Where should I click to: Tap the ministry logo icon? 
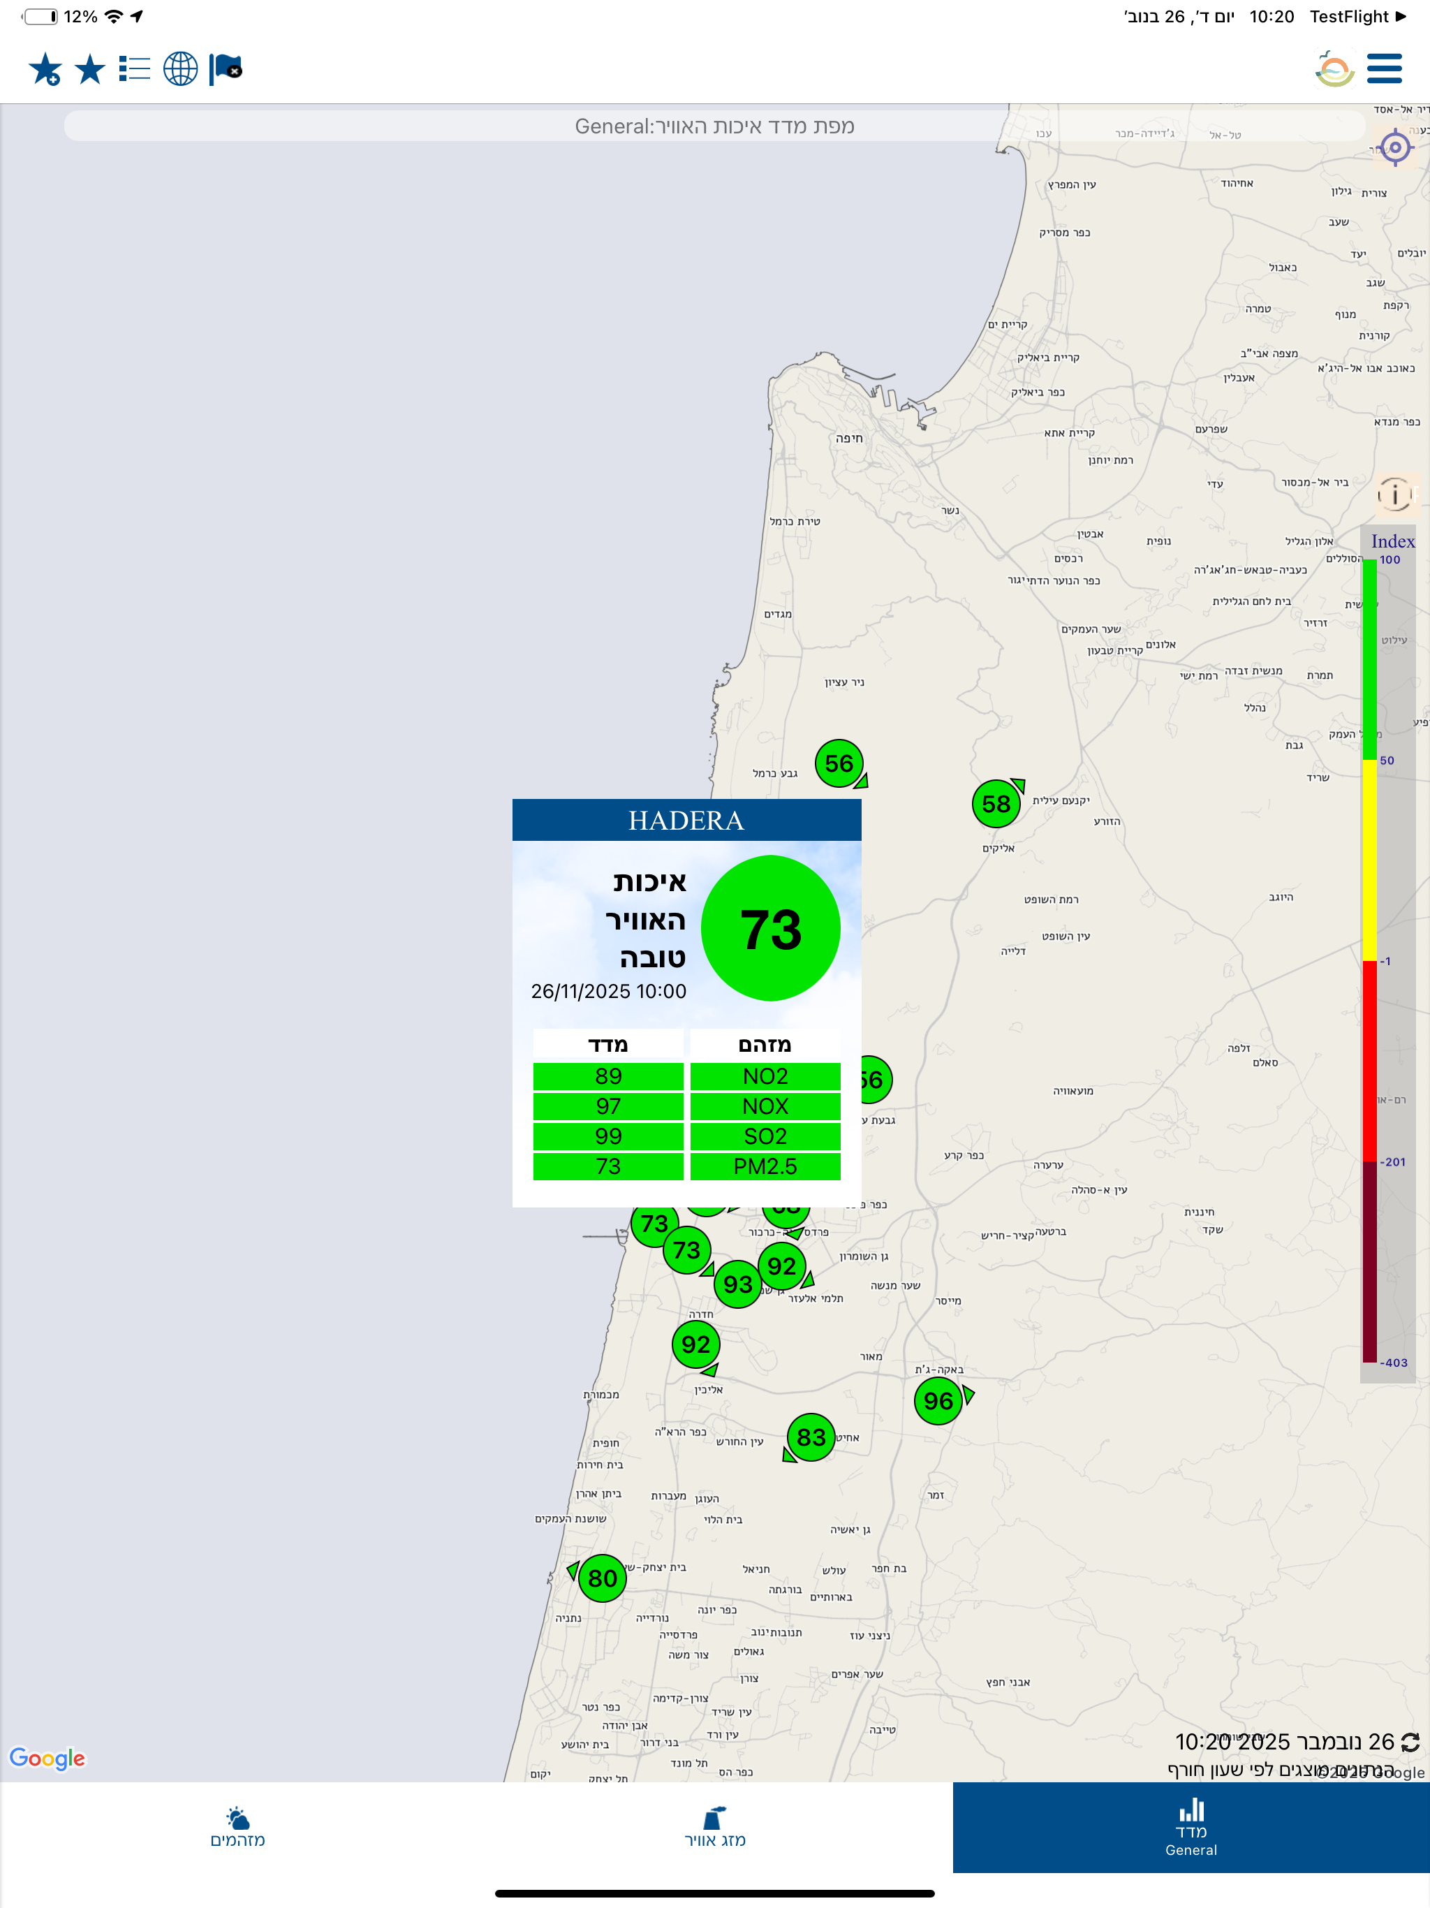pyautogui.click(x=1334, y=69)
